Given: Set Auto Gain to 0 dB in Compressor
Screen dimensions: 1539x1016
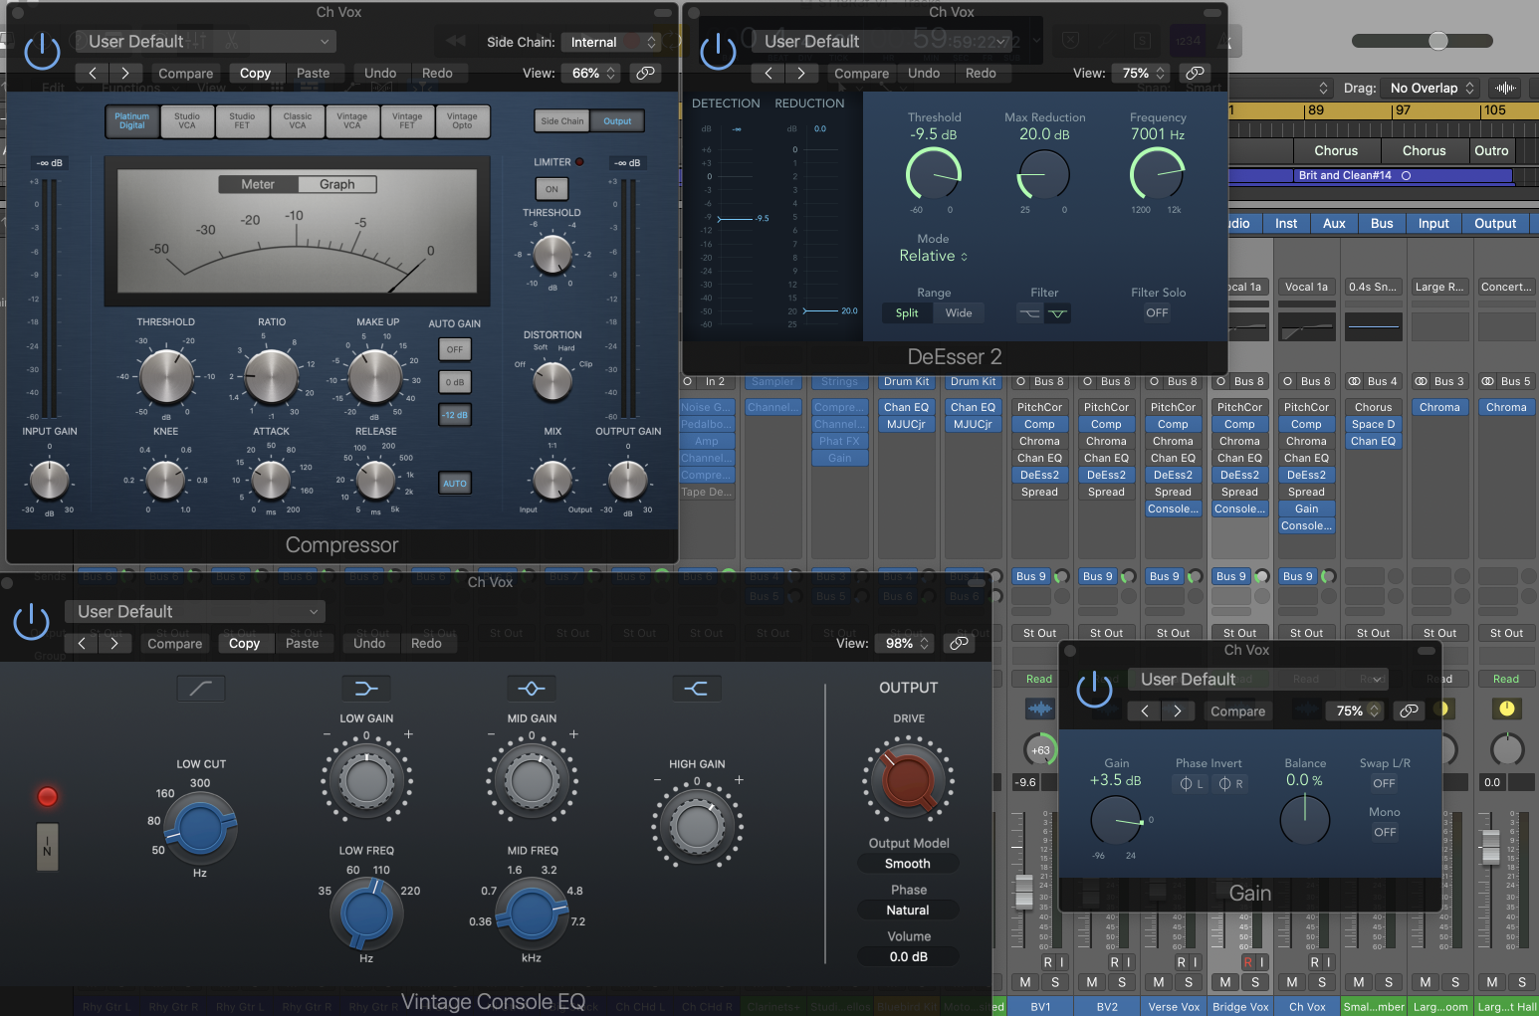Looking at the screenshot, I should (455, 382).
